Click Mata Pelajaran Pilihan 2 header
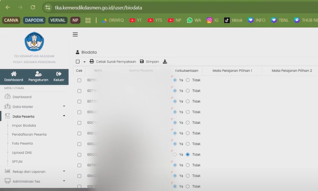The width and height of the screenshot is (318, 191). click(292, 70)
